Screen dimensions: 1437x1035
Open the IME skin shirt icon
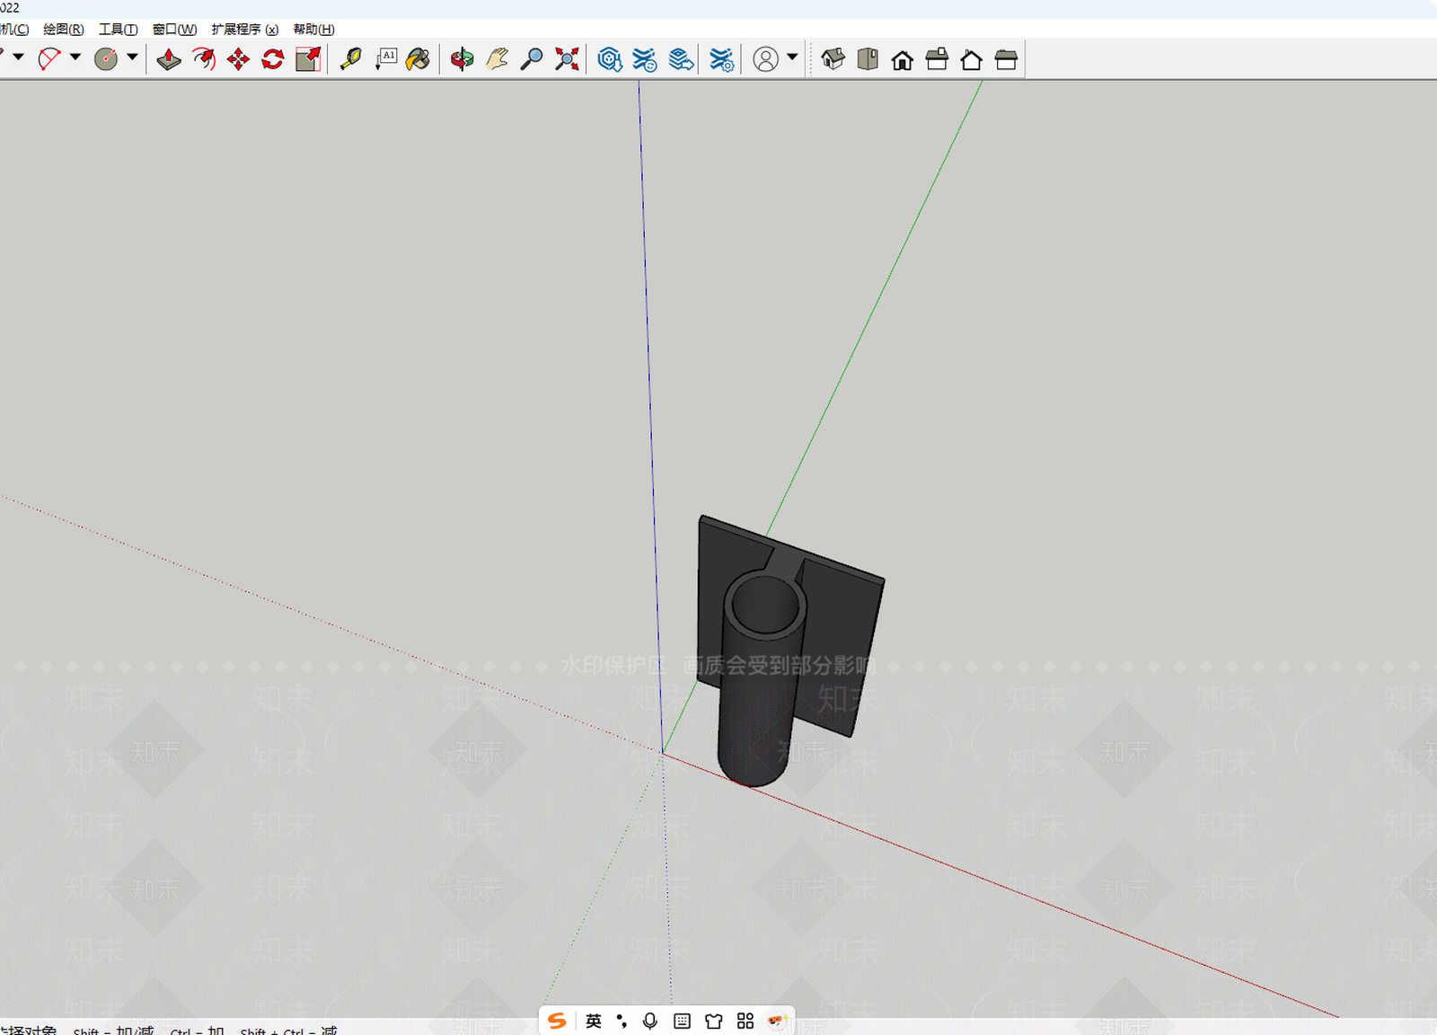coord(714,1021)
